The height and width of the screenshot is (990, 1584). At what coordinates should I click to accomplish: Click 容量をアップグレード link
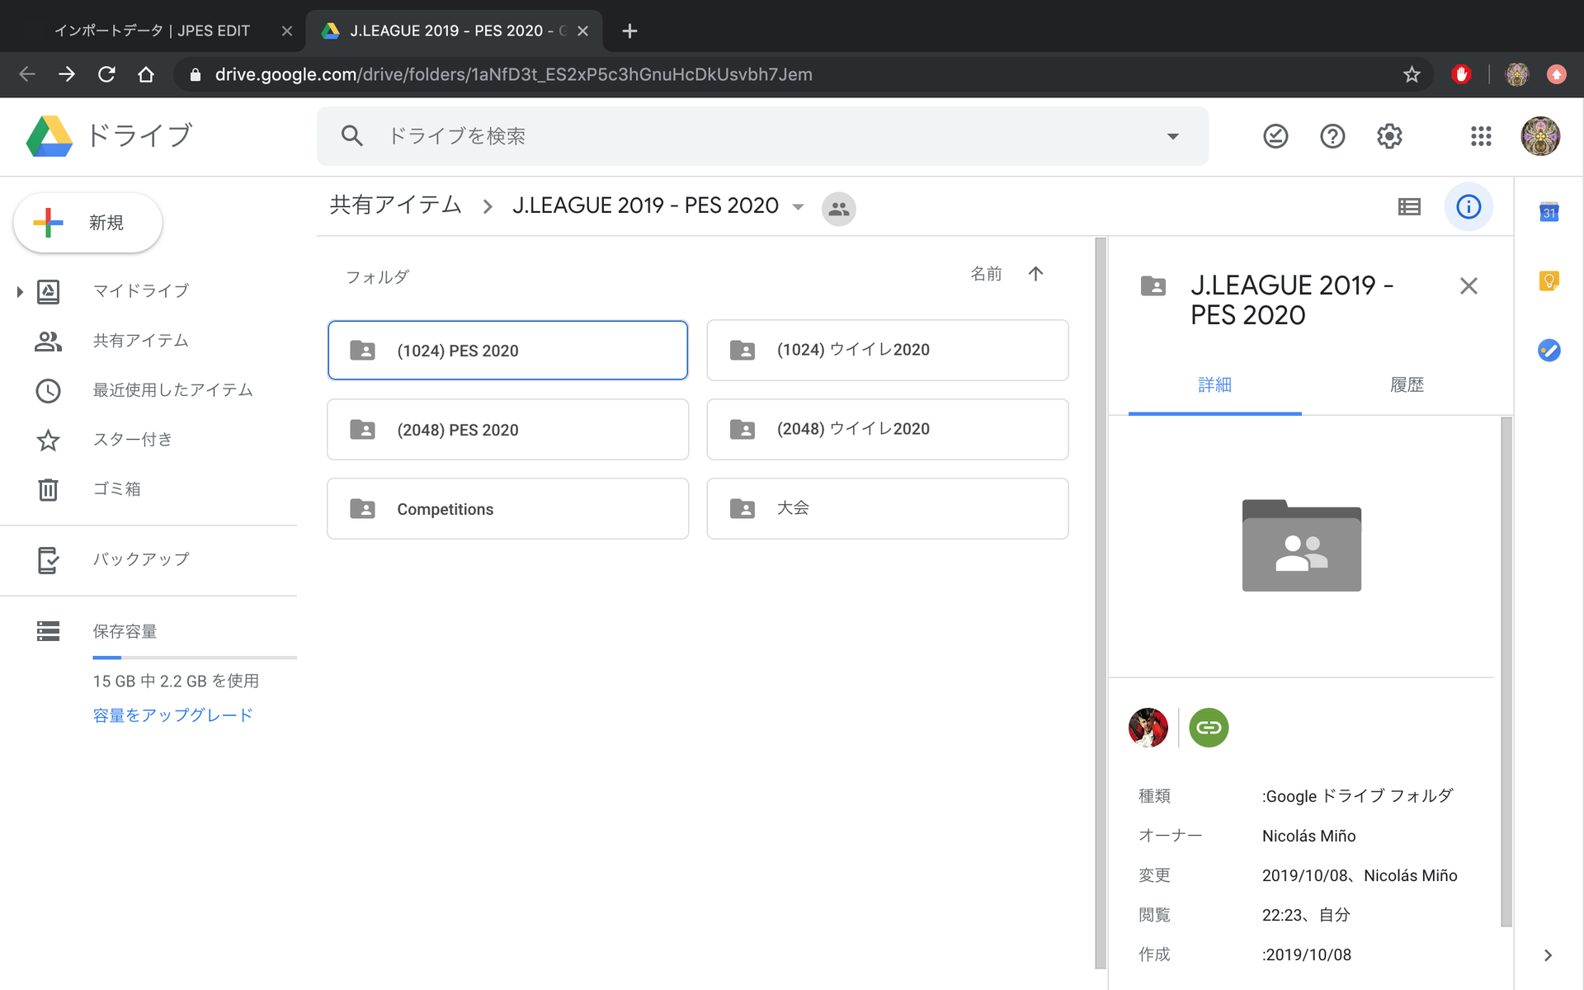[x=172, y=715]
